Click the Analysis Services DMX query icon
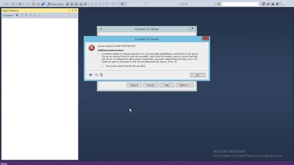The height and width of the screenshot is (165, 294). (76, 4)
